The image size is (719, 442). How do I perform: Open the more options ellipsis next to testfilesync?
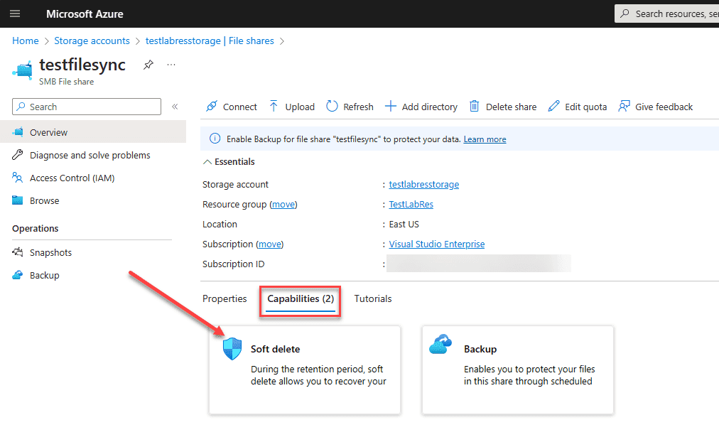171,65
